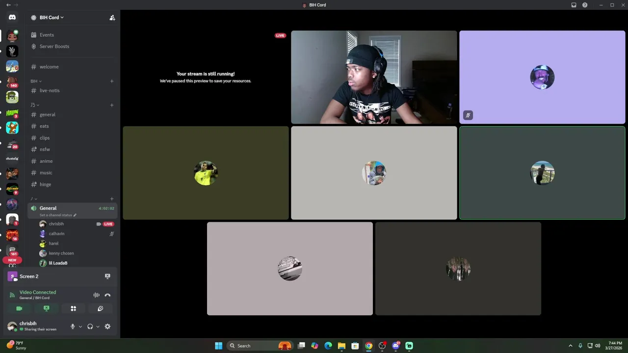
Task: Open headphones output device options arrow
Action: click(98, 327)
